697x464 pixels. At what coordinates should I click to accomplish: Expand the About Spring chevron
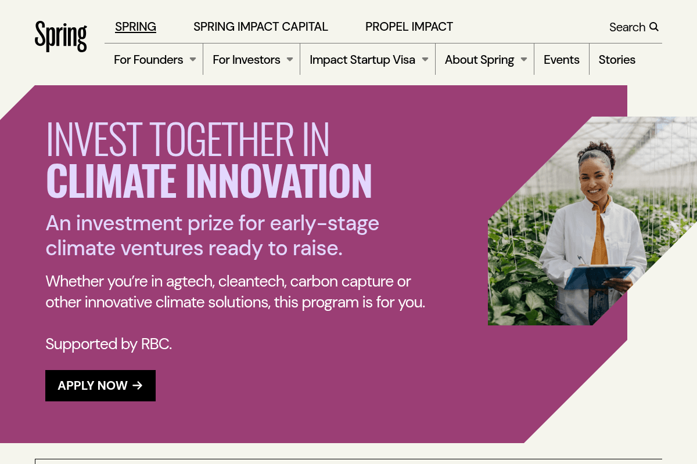point(524,59)
